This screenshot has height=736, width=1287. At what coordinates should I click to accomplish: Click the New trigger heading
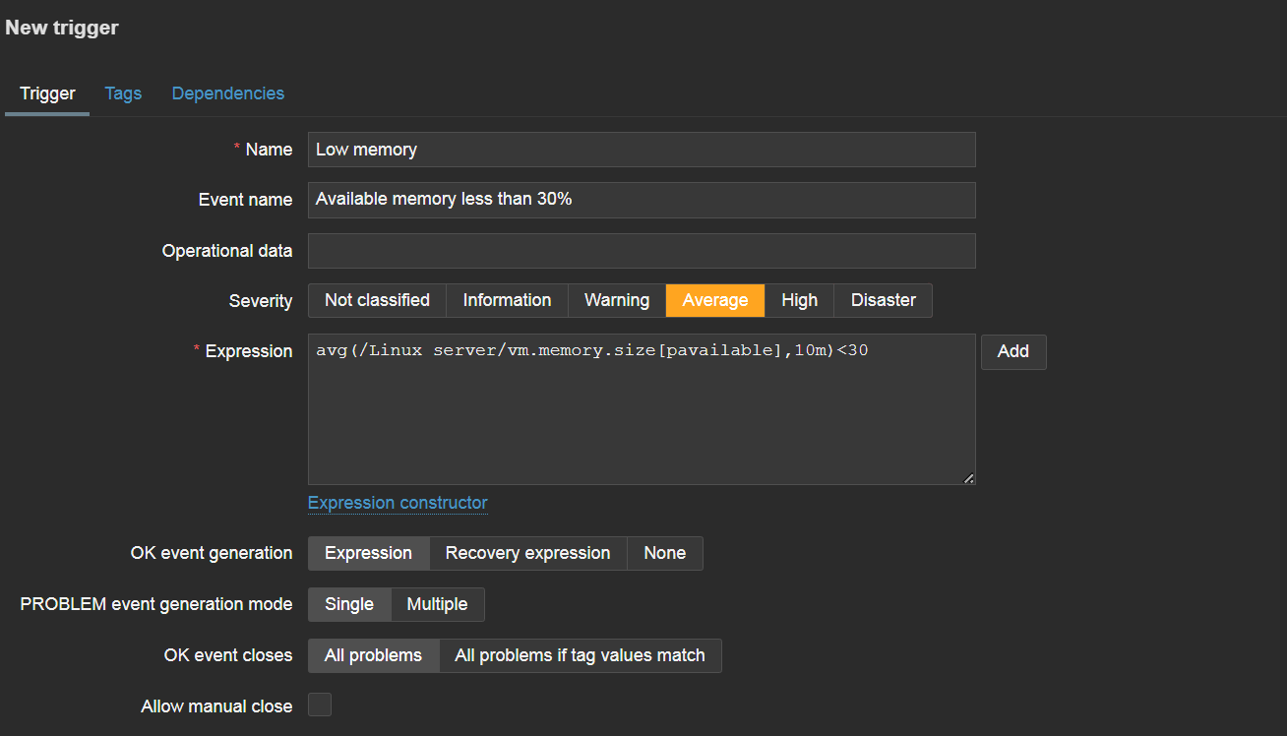point(62,28)
